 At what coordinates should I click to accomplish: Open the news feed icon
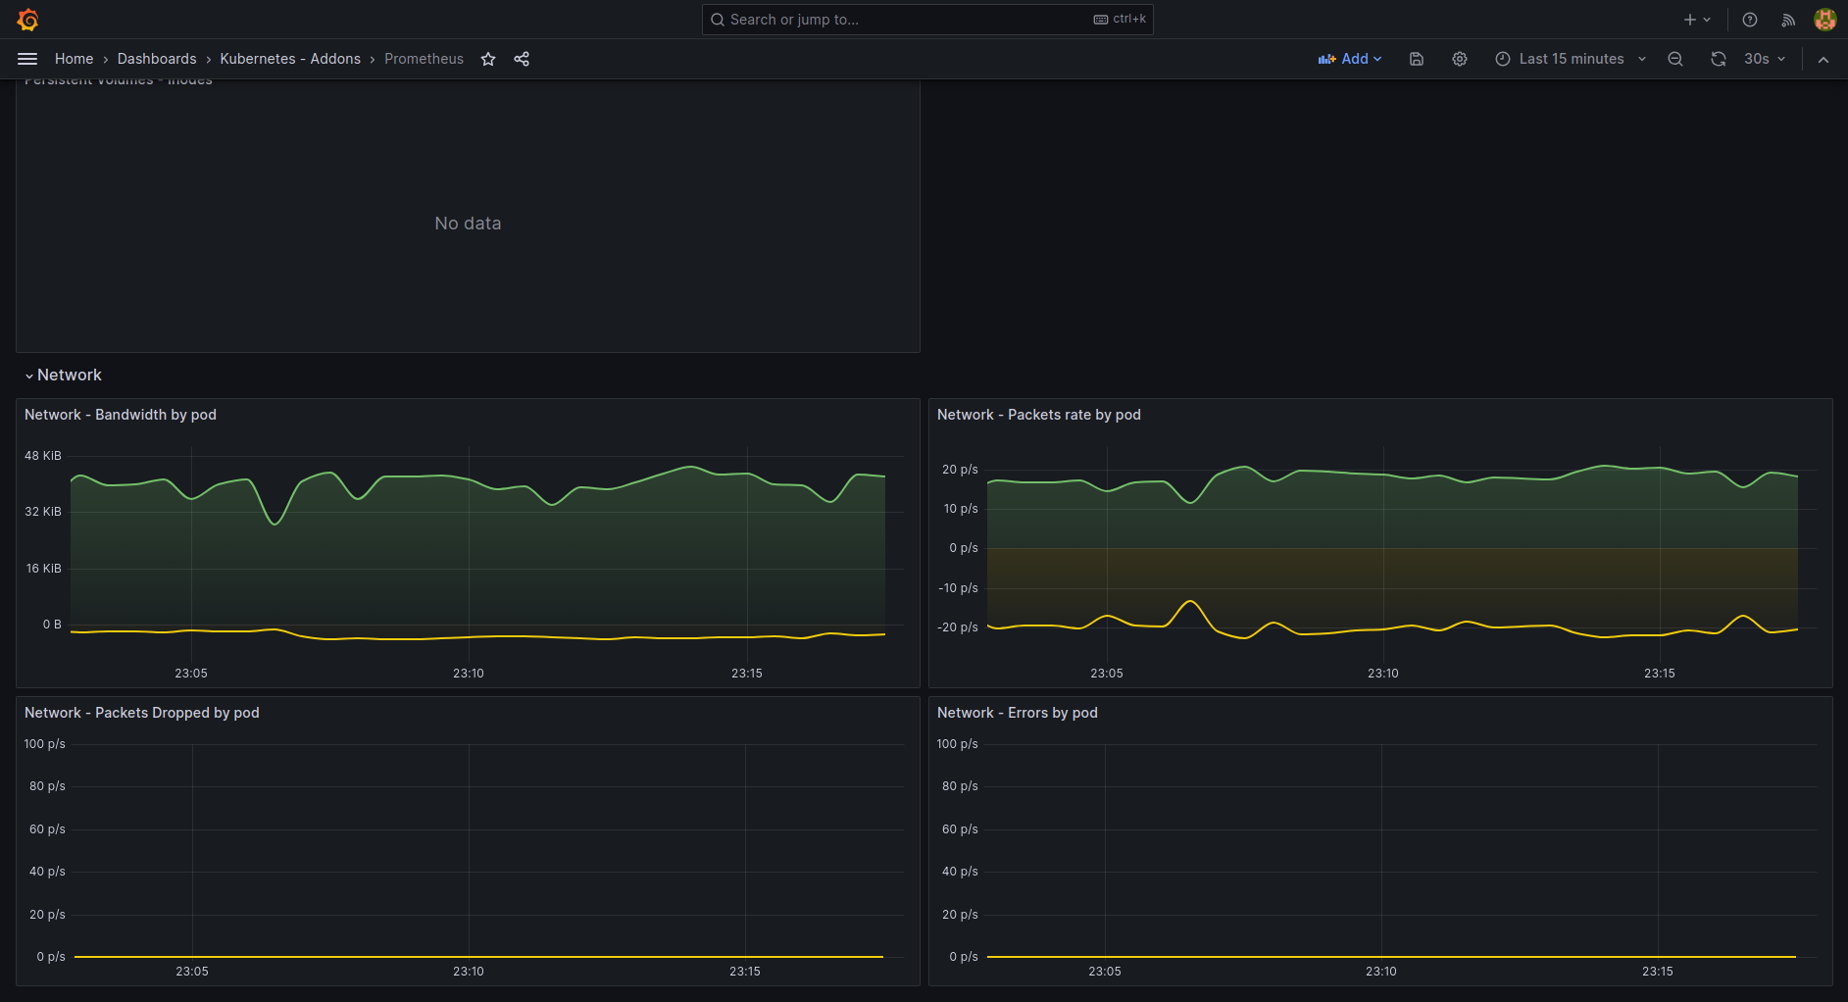[1788, 20]
